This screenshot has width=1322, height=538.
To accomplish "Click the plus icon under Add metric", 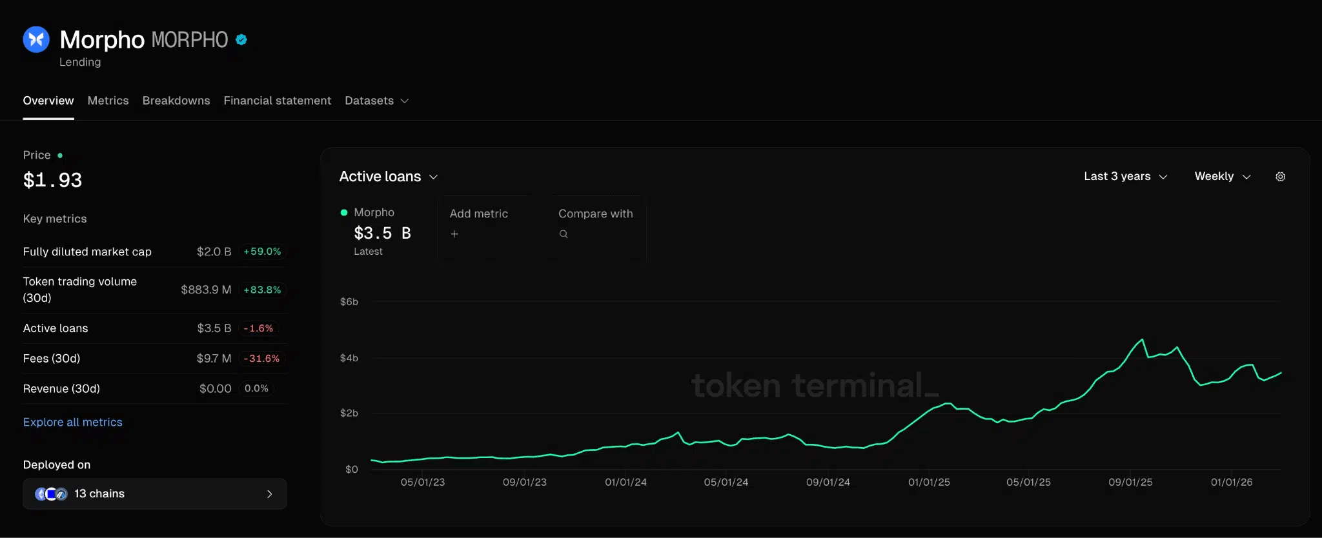I will pos(454,234).
